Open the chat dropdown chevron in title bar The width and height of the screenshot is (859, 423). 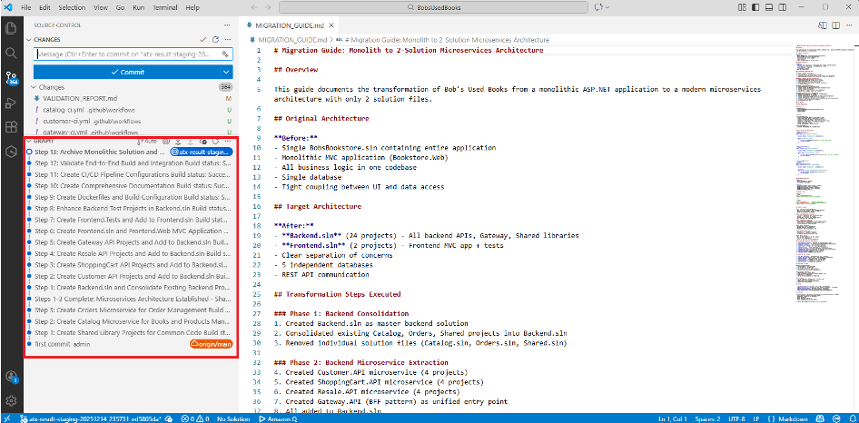coord(608,7)
